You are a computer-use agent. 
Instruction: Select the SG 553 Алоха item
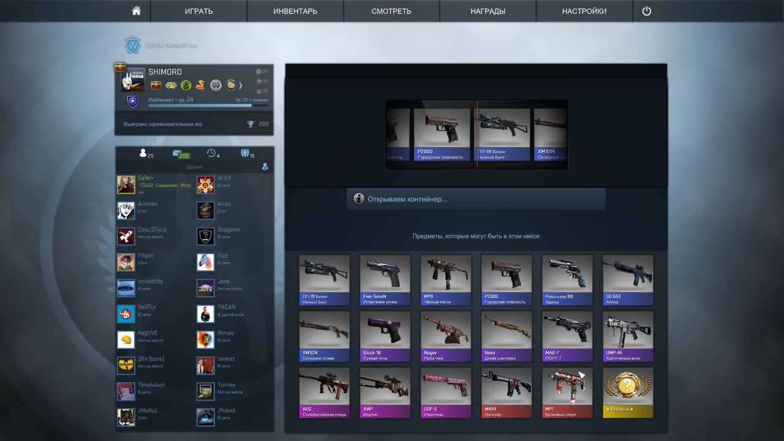(628, 280)
